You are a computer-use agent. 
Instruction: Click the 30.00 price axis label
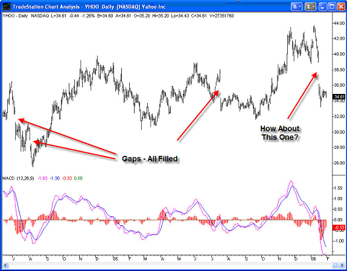[340, 132]
